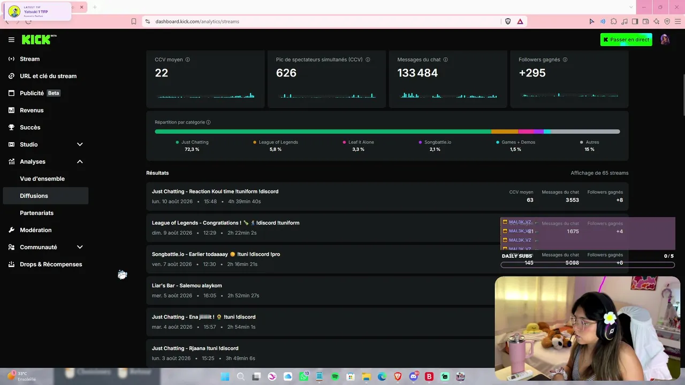
Task: Show info tooltip for CCV moyen
Action: [x=187, y=60]
